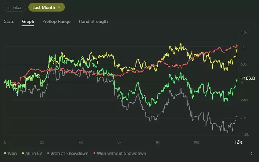
Task: Click the gray Won at Showdown dot
Action: click(x=48, y=153)
